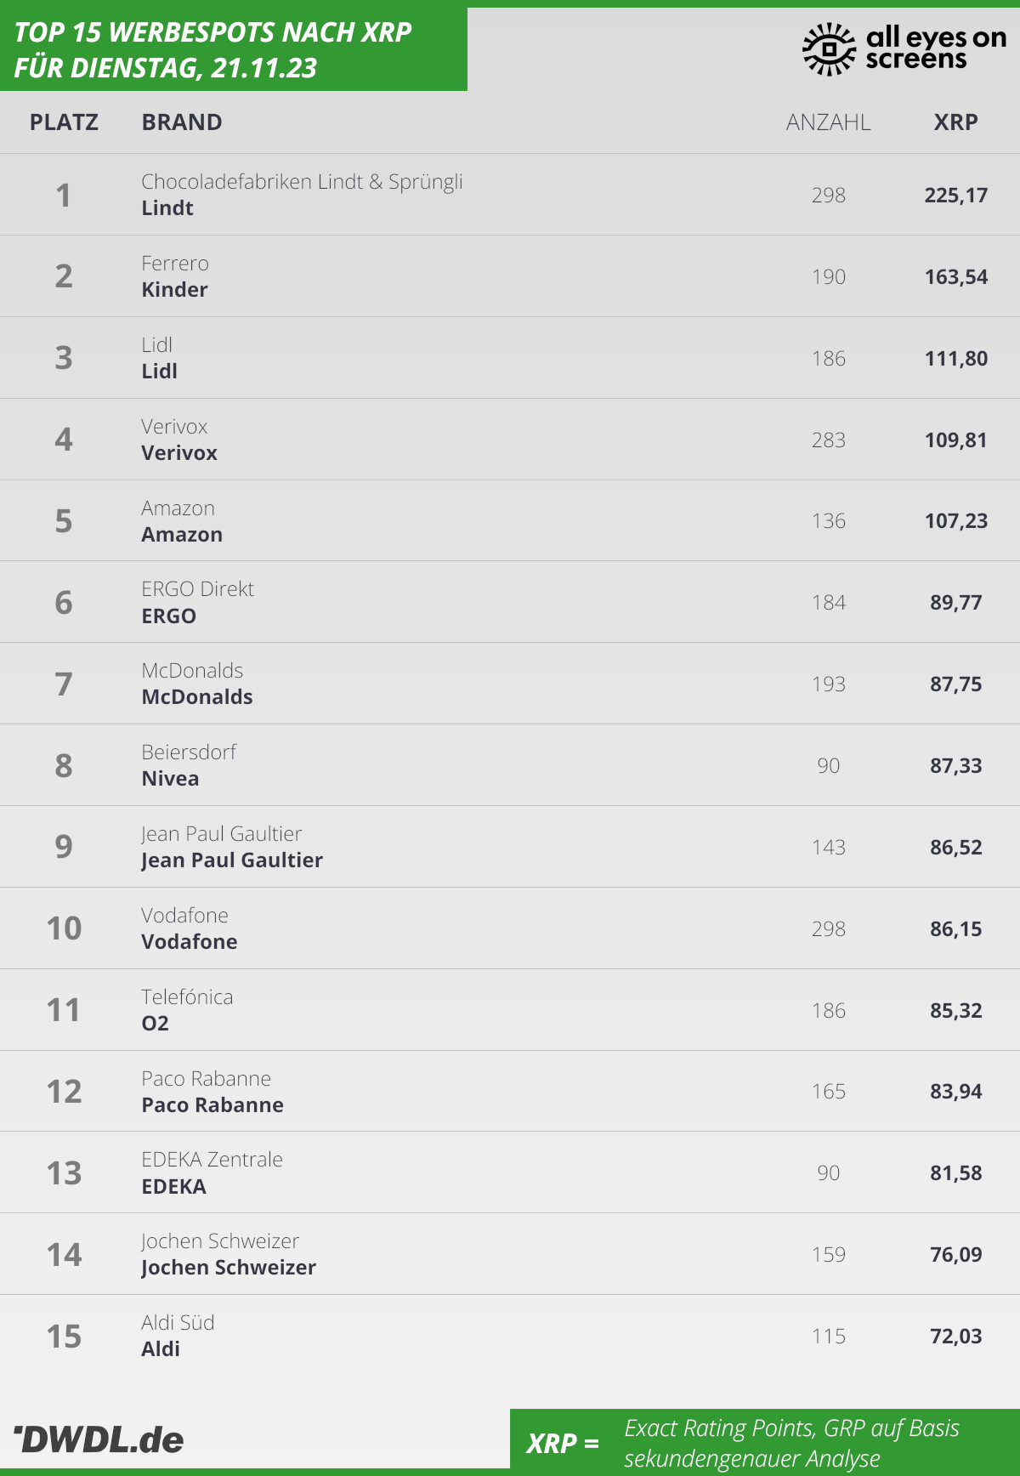The width and height of the screenshot is (1020, 1476).
Task: Select the Lindt brand row name
Action: click(x=167, y=208)
